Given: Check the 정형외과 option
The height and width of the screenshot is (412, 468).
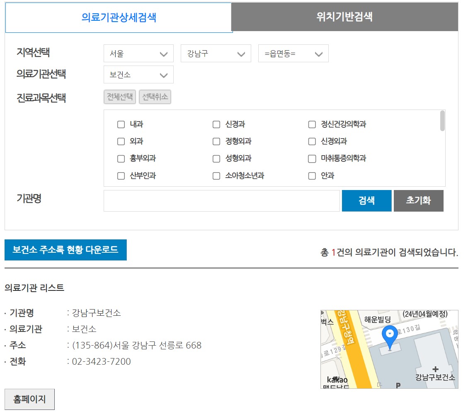Looking at the screenshot, I should tap(216, 141).
